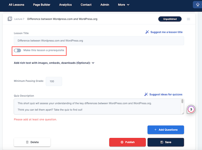Click magic wand icon beside lesson title suggestion
The image size is (202, 150).
click(147, 32)
